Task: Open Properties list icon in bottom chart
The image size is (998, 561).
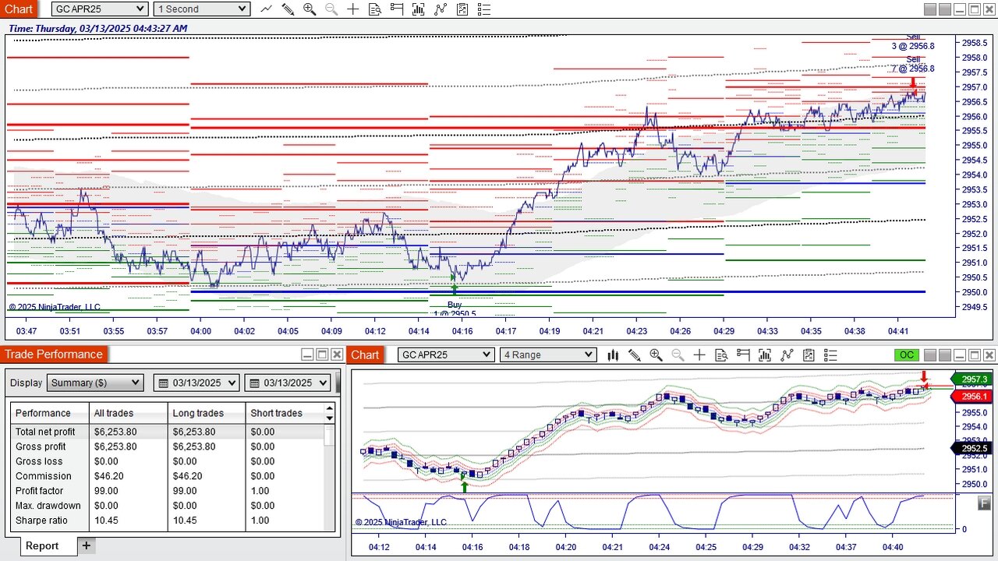Action: coord(830,355)
